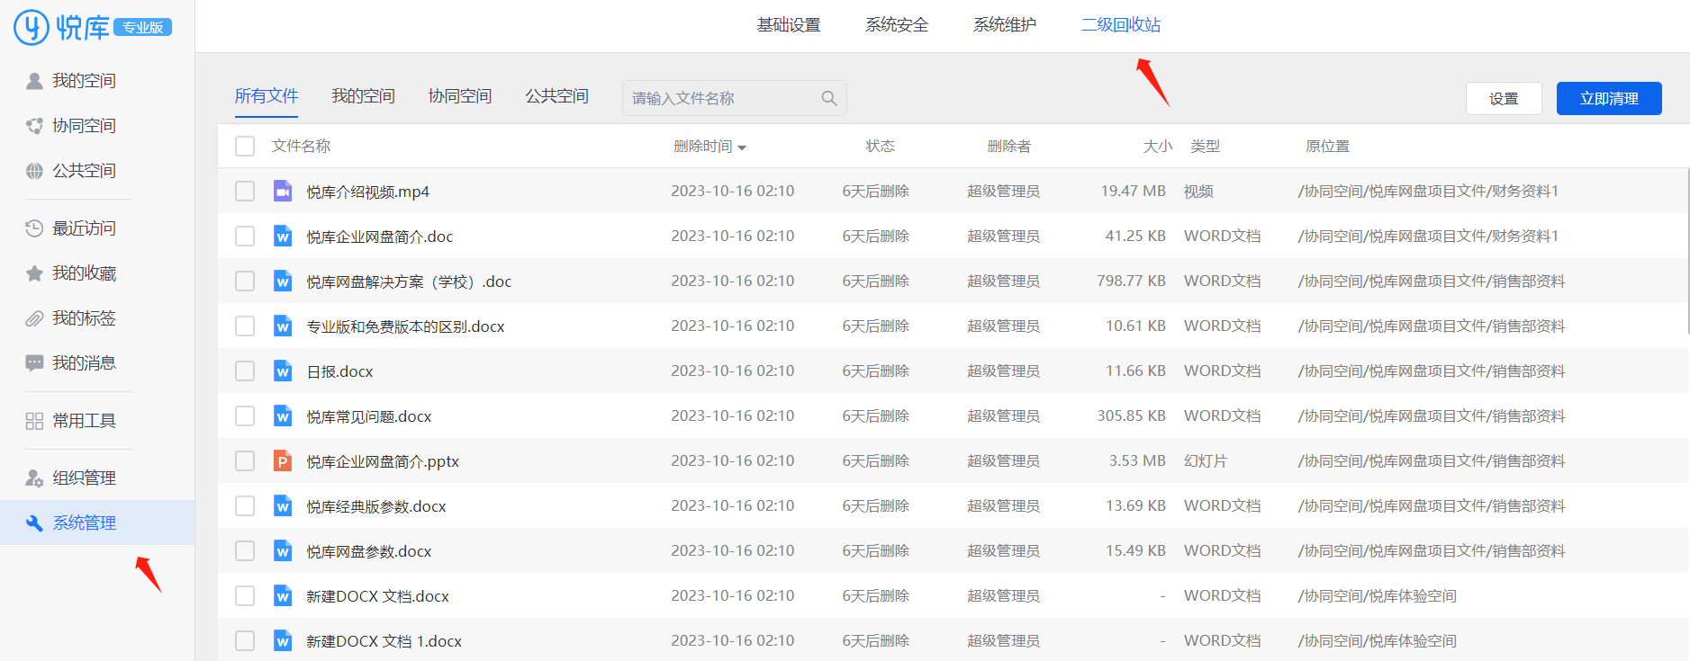Open 组织管理 user-gear icon
Screen dimensions: 1690x661
click(x=34, y=478)
